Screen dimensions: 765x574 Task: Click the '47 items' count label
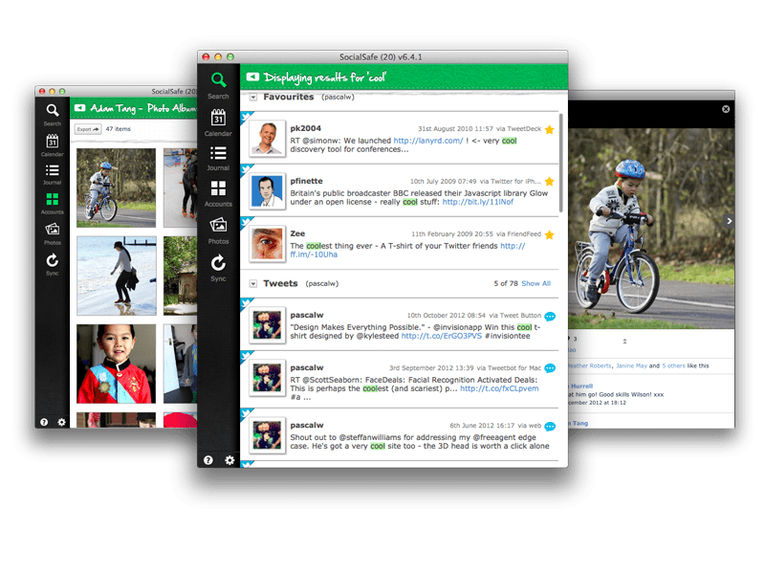click(x=118, y=129)
